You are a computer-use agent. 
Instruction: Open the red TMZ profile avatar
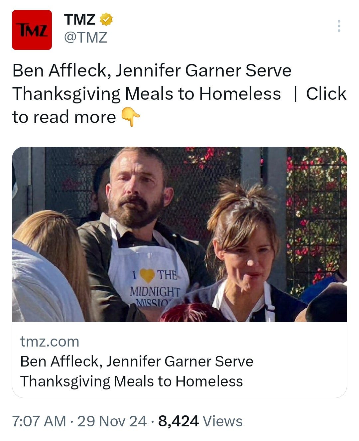[32, 30]
